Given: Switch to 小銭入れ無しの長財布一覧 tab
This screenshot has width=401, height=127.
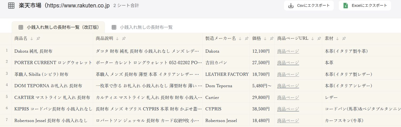Looking at the screenshot, I should (142, 27).
